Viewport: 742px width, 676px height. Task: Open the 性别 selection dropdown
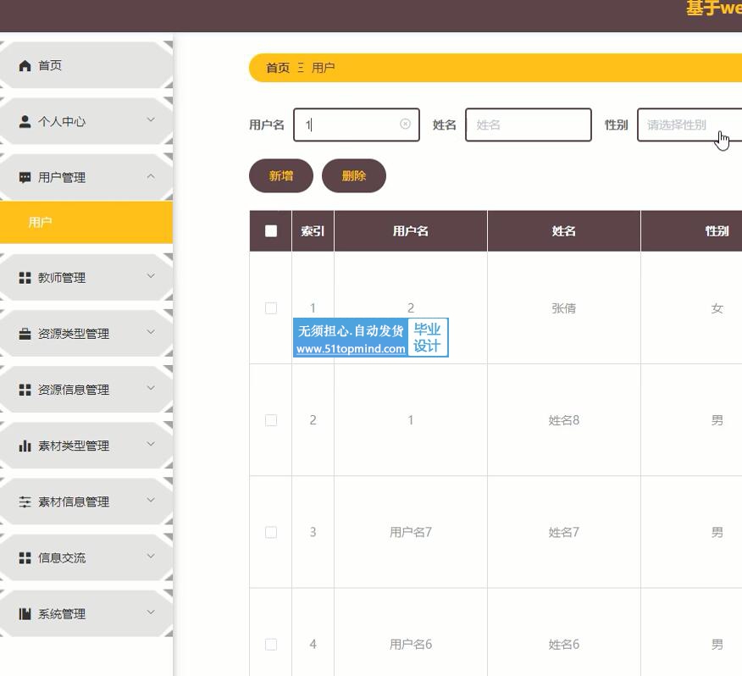(x=689, y=125)
